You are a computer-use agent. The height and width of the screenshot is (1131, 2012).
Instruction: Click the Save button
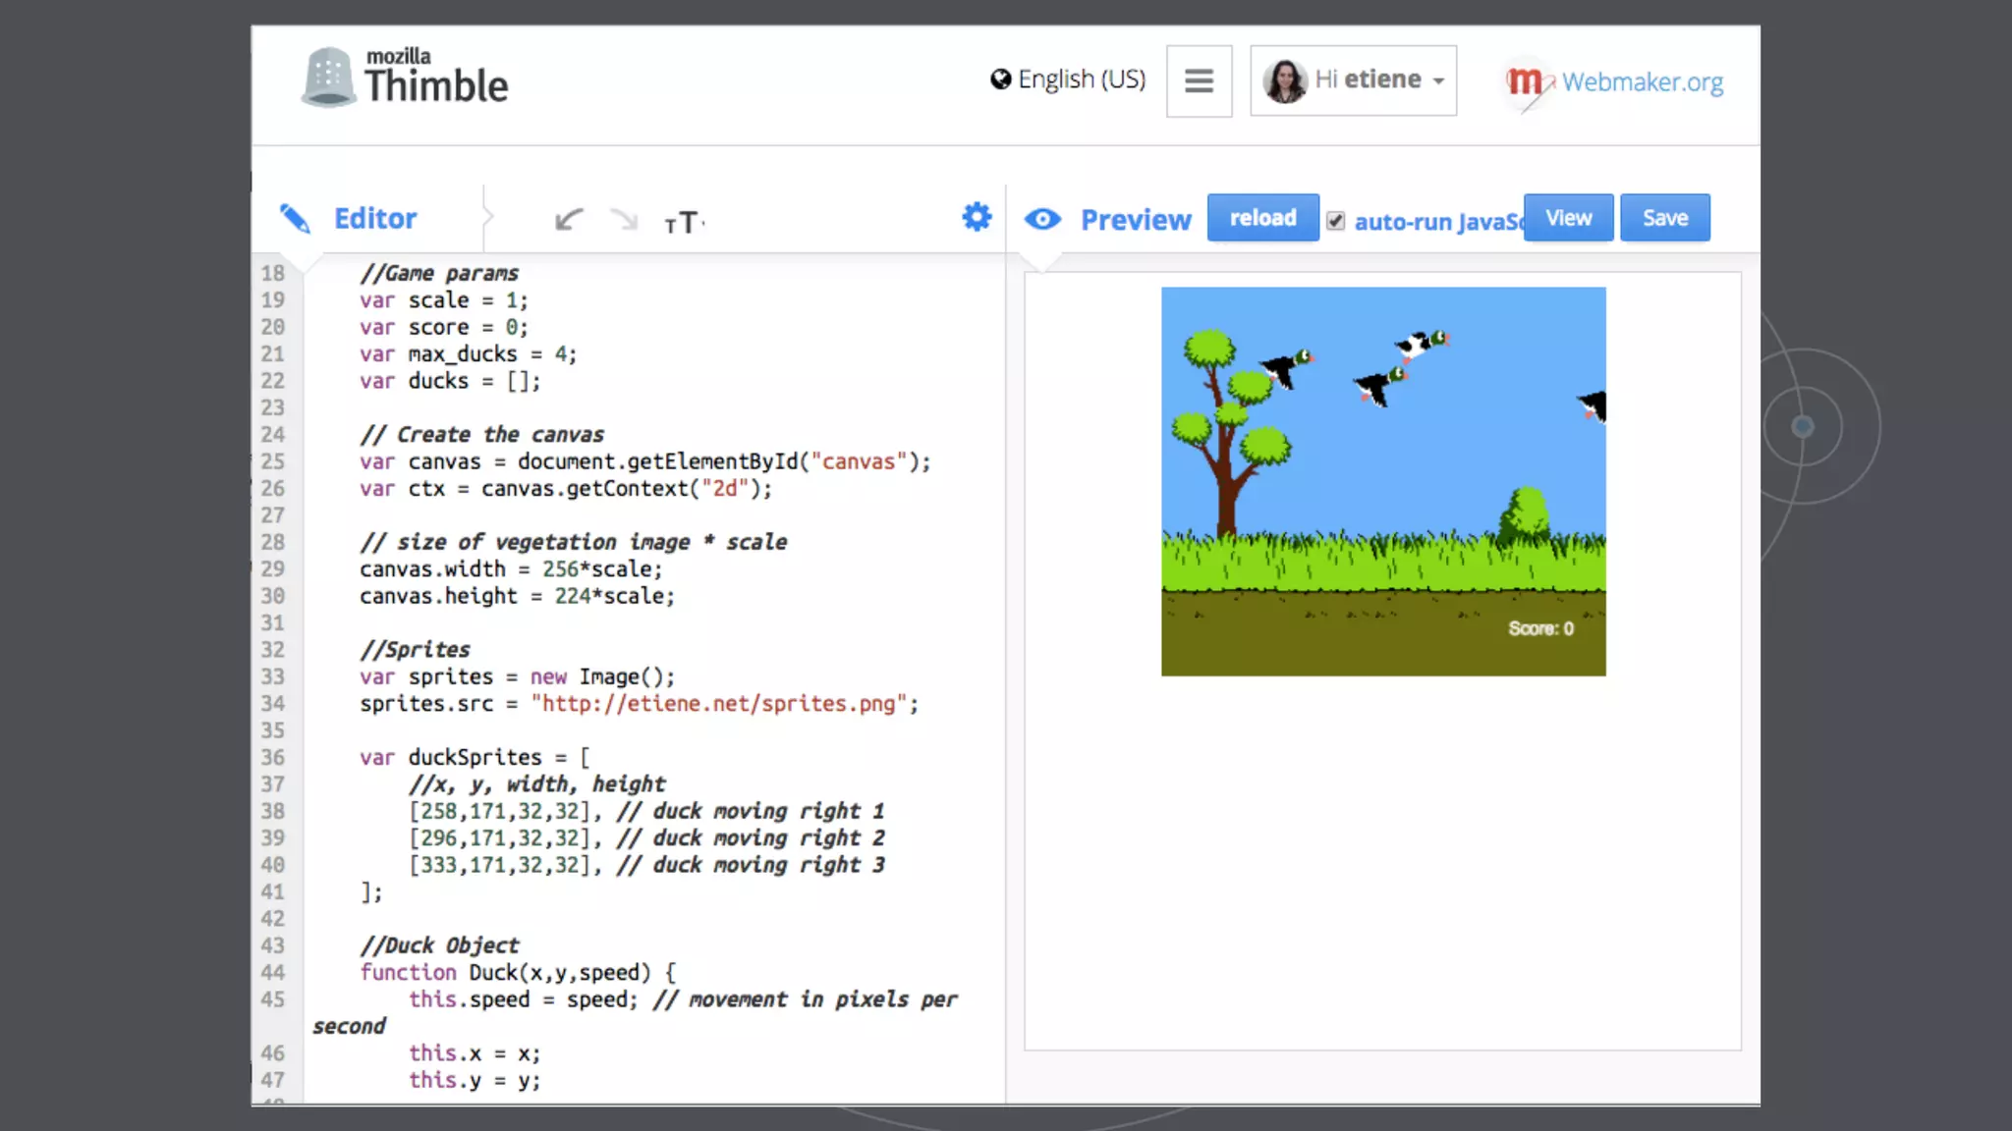tap(1664, 218)
